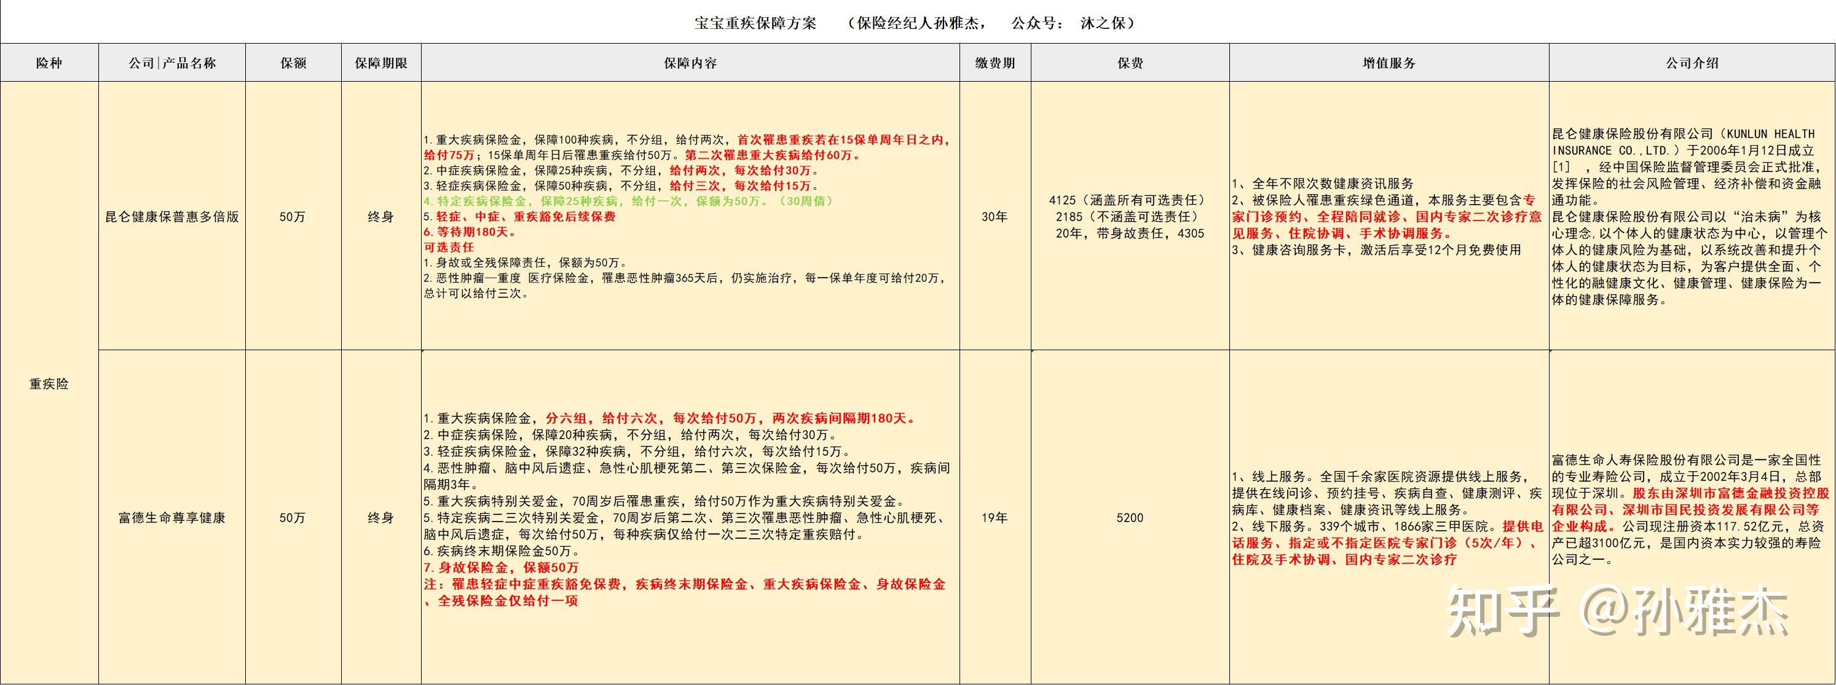
Task: Click the red 可选责任 label
Action: [449, 247]
